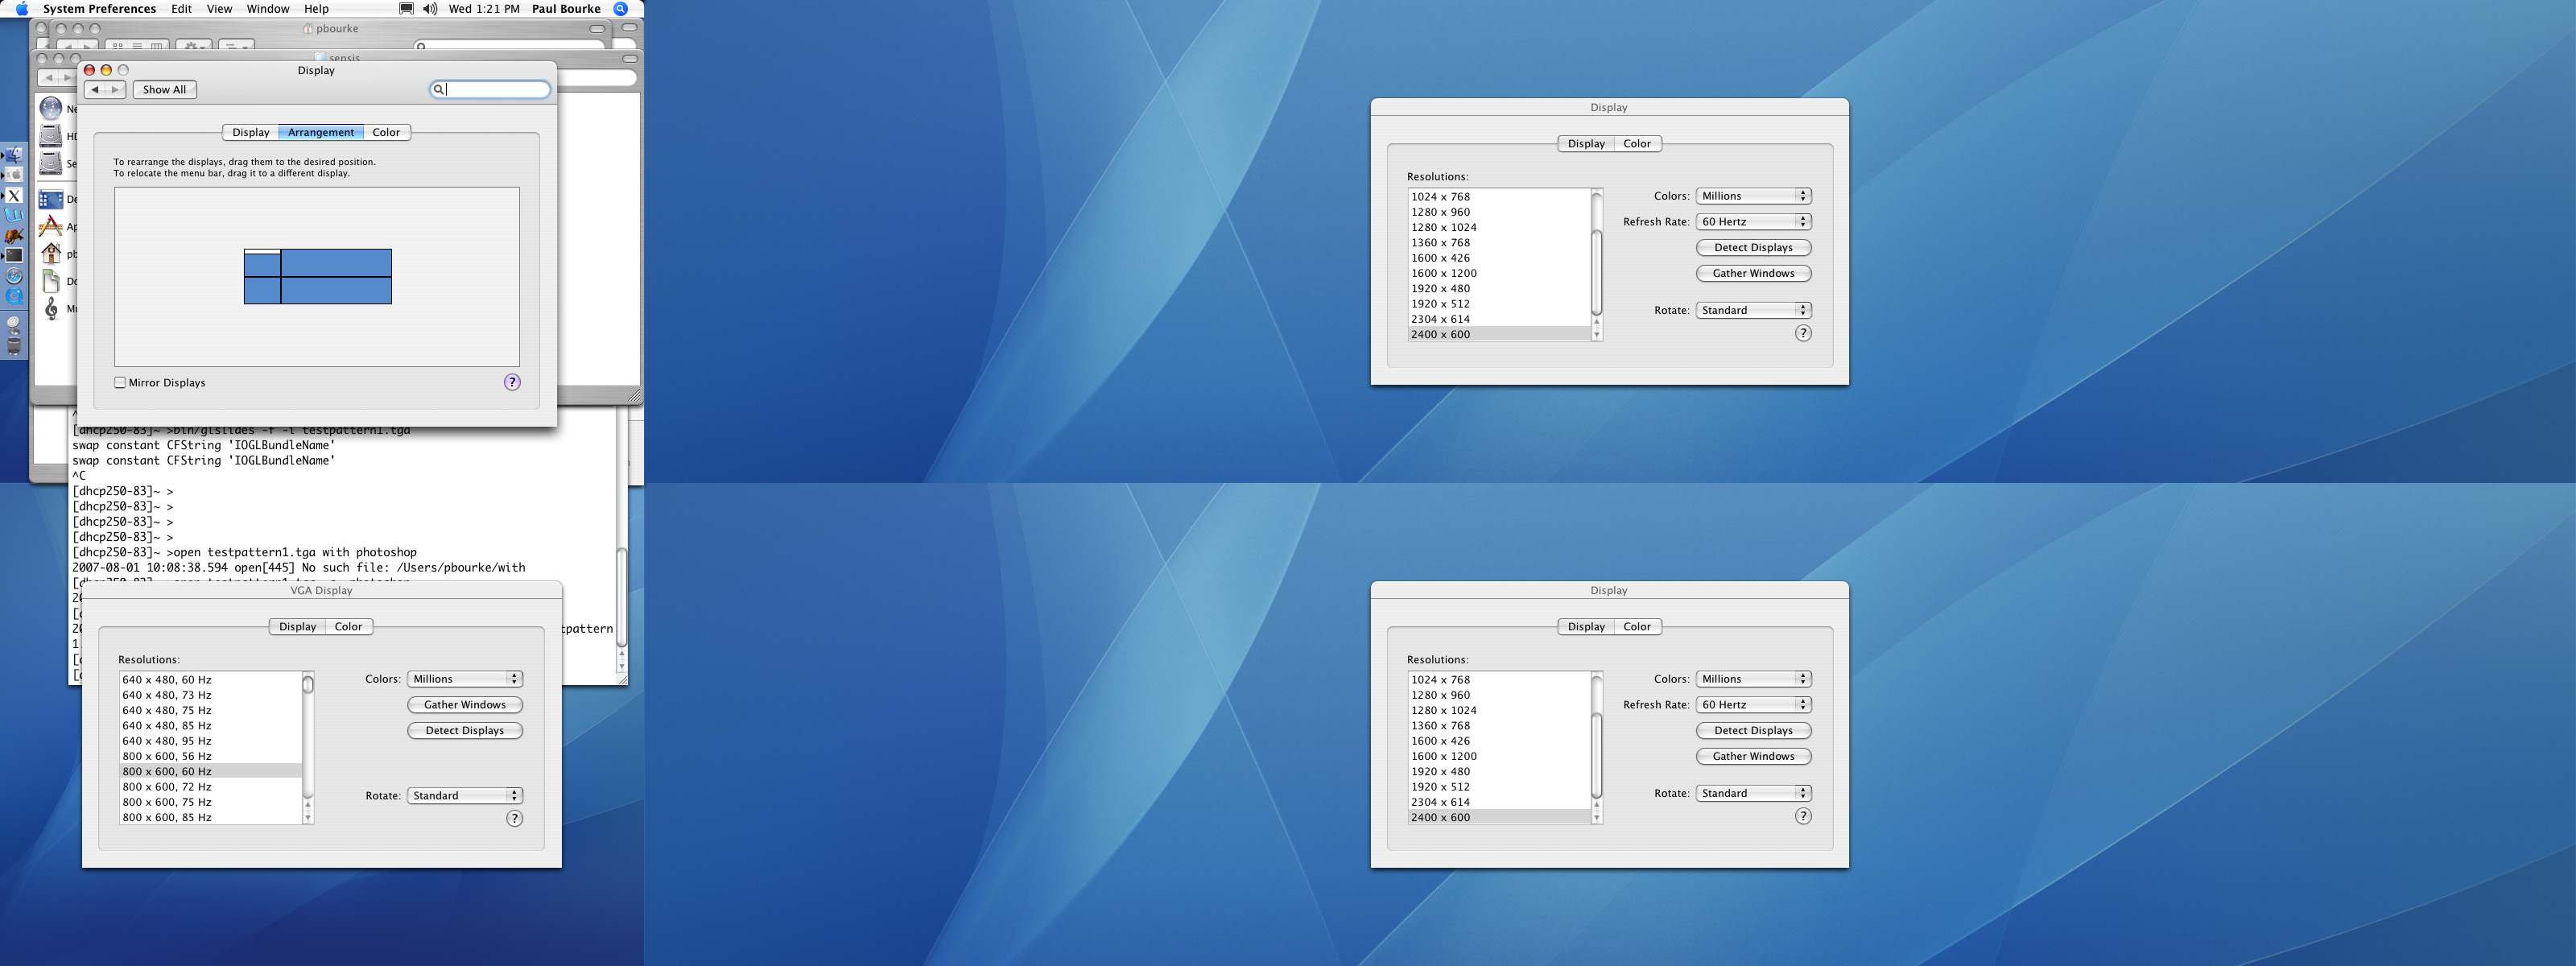Launch Finder from the Dock
This screenshot has height=966, width=2576.
pyautogui.click(x=14, y=156)
